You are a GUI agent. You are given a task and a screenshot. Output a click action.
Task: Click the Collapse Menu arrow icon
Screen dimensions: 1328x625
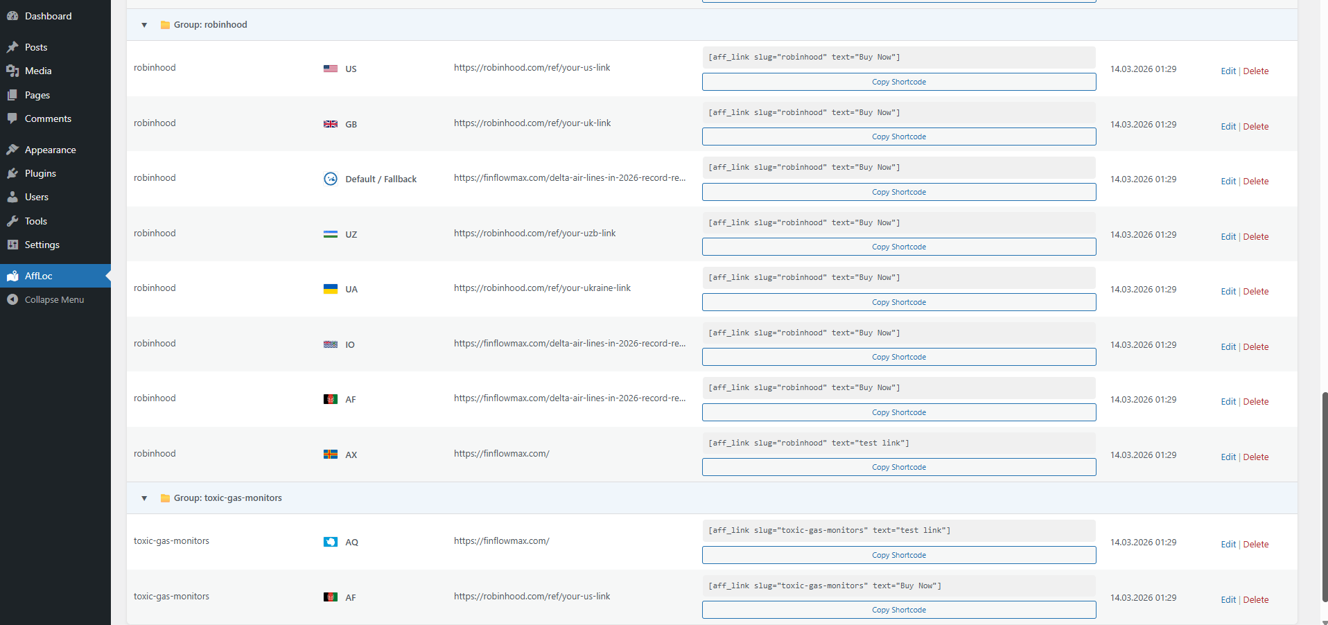12,299
